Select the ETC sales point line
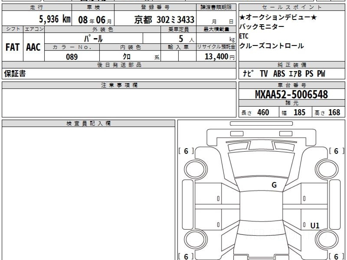The height and width of the screenshot is (260, 347). coord(244,36)
